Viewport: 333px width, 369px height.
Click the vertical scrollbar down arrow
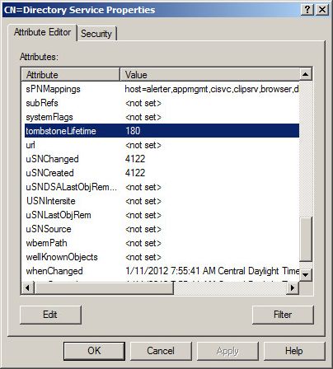306,274
